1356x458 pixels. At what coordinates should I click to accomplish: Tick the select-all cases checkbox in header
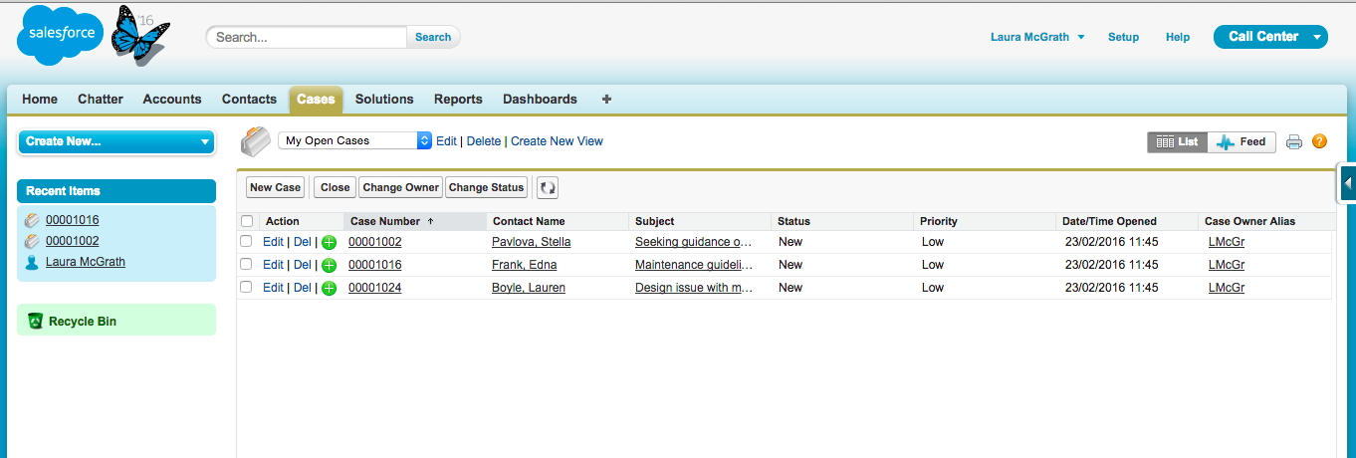247,221
